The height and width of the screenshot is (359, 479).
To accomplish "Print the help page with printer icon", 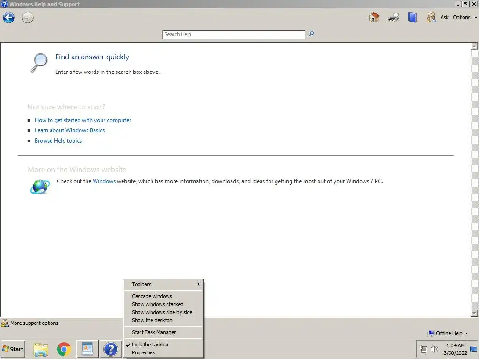I will pyautogui.click(x=393, y=17).
